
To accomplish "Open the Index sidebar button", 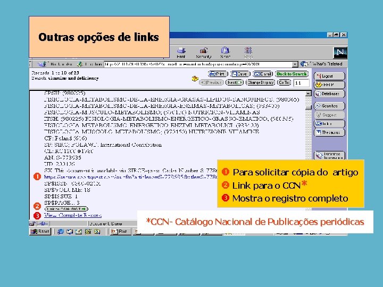I will click(329, 123).
